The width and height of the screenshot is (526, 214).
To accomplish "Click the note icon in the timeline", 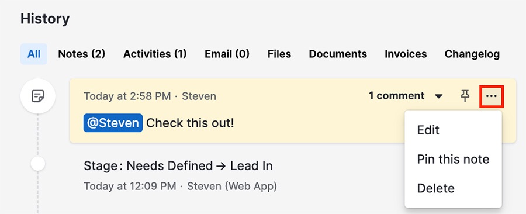I will click(37, 96).
